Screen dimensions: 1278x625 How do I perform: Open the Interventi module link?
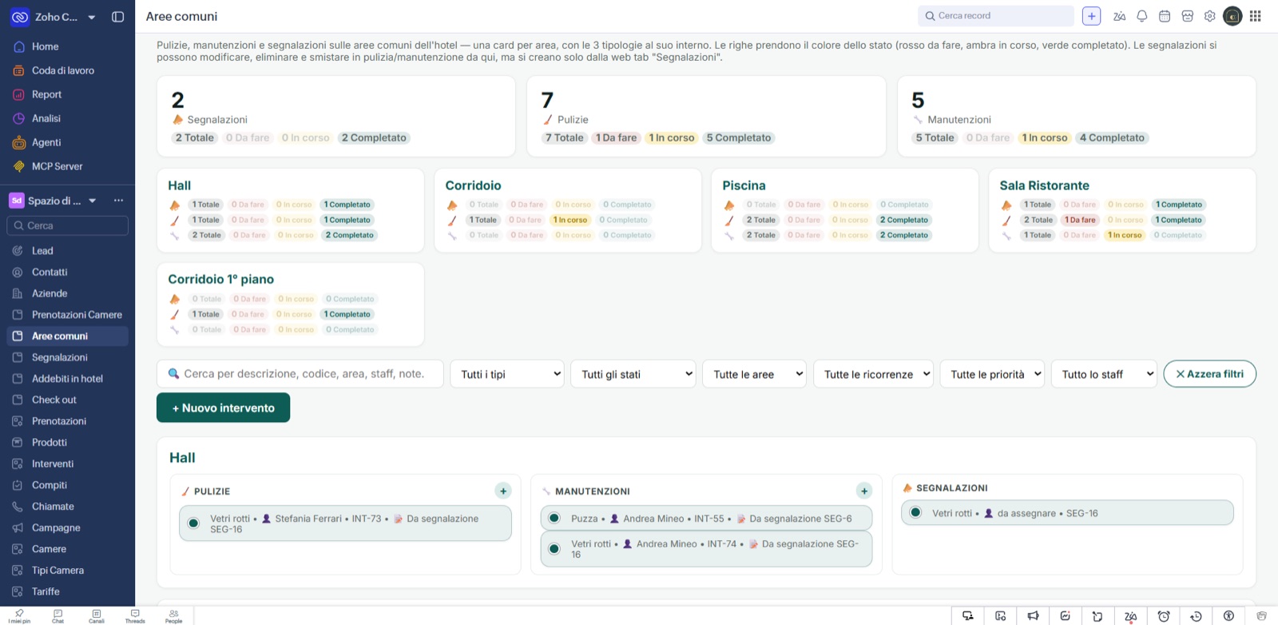[x=53, y=464]
